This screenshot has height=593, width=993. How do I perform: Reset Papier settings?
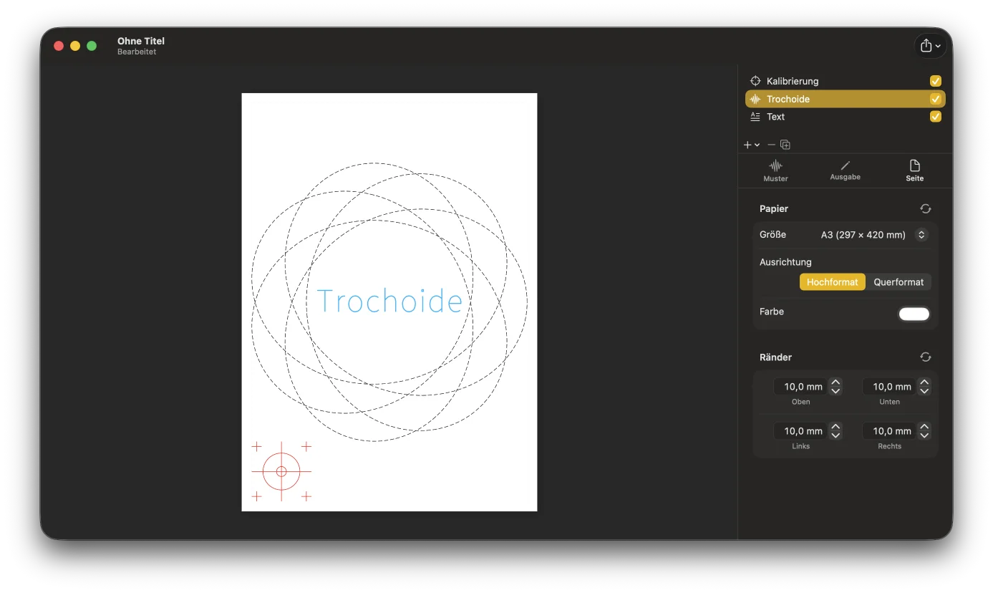pyautogui.click(x=926, y=208)
